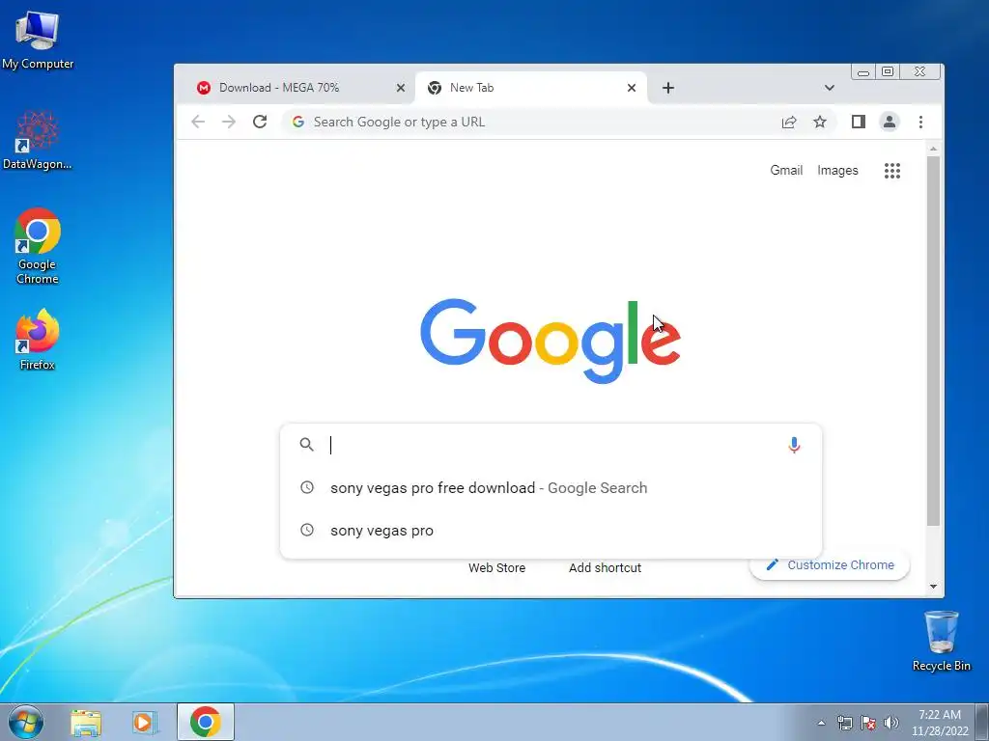This screenshot has height=741, width=989.
Task: Click the scrollbar down arrow
Action: 933,587
